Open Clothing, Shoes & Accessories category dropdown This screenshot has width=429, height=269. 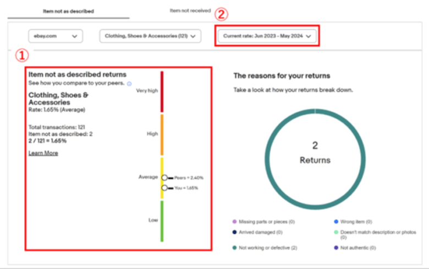click(x=150, y=36)
